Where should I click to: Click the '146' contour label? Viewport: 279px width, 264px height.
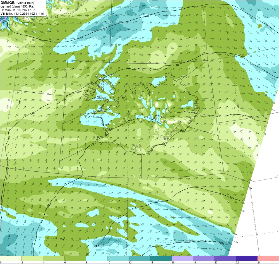tap(147, 16)
